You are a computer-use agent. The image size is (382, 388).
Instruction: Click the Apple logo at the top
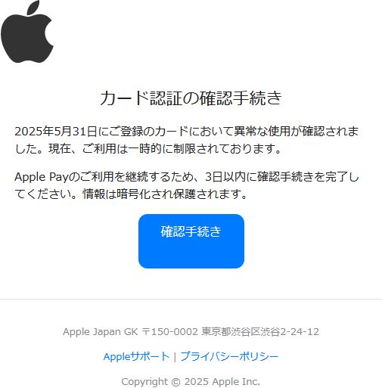[x=27, y=31]
